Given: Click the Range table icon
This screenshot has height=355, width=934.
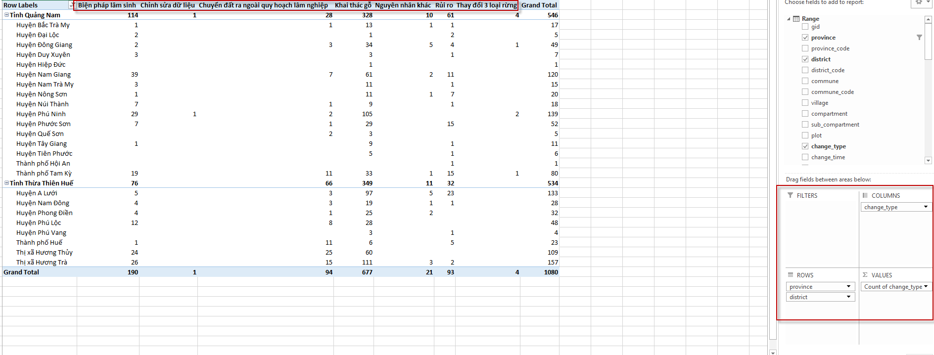Looking at the screenshot, I should pyautogui.click(x=796, y=19).
